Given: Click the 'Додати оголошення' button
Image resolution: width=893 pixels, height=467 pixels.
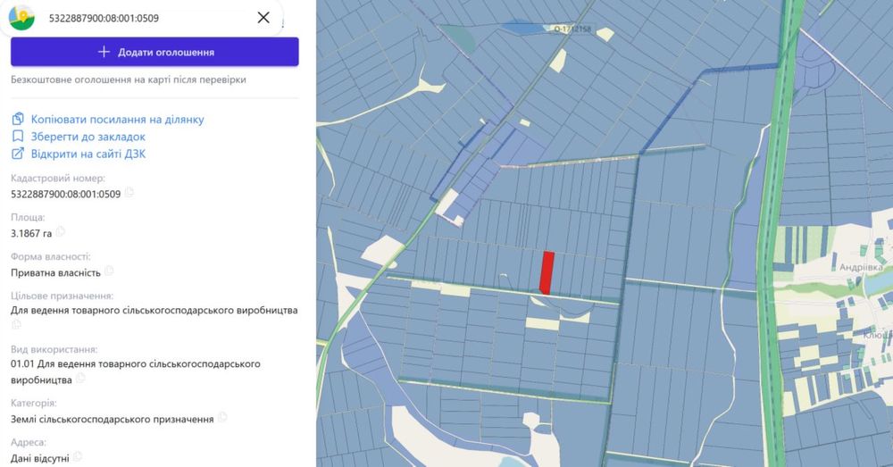Looking at the screenshot, I should [154, 52].
